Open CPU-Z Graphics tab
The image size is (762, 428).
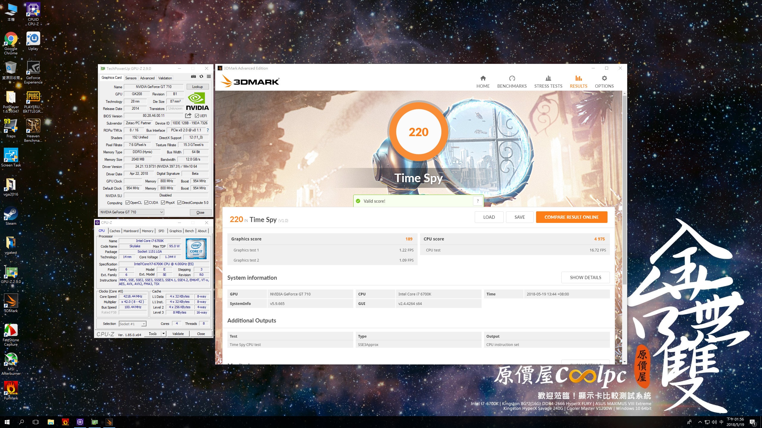[x=175, y=231]
